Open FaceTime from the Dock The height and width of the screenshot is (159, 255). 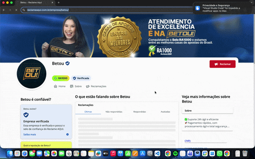click(62, 153)
